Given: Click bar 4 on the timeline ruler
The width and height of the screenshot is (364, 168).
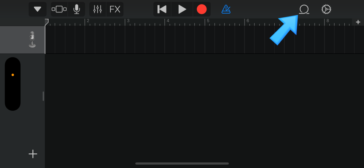Looking at the screenshot, I should [168, 21].
